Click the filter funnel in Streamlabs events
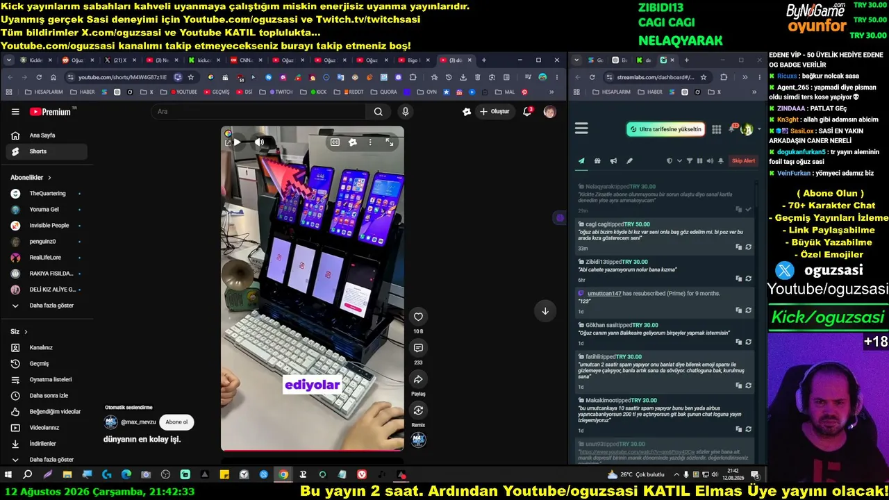 point(690,161)
